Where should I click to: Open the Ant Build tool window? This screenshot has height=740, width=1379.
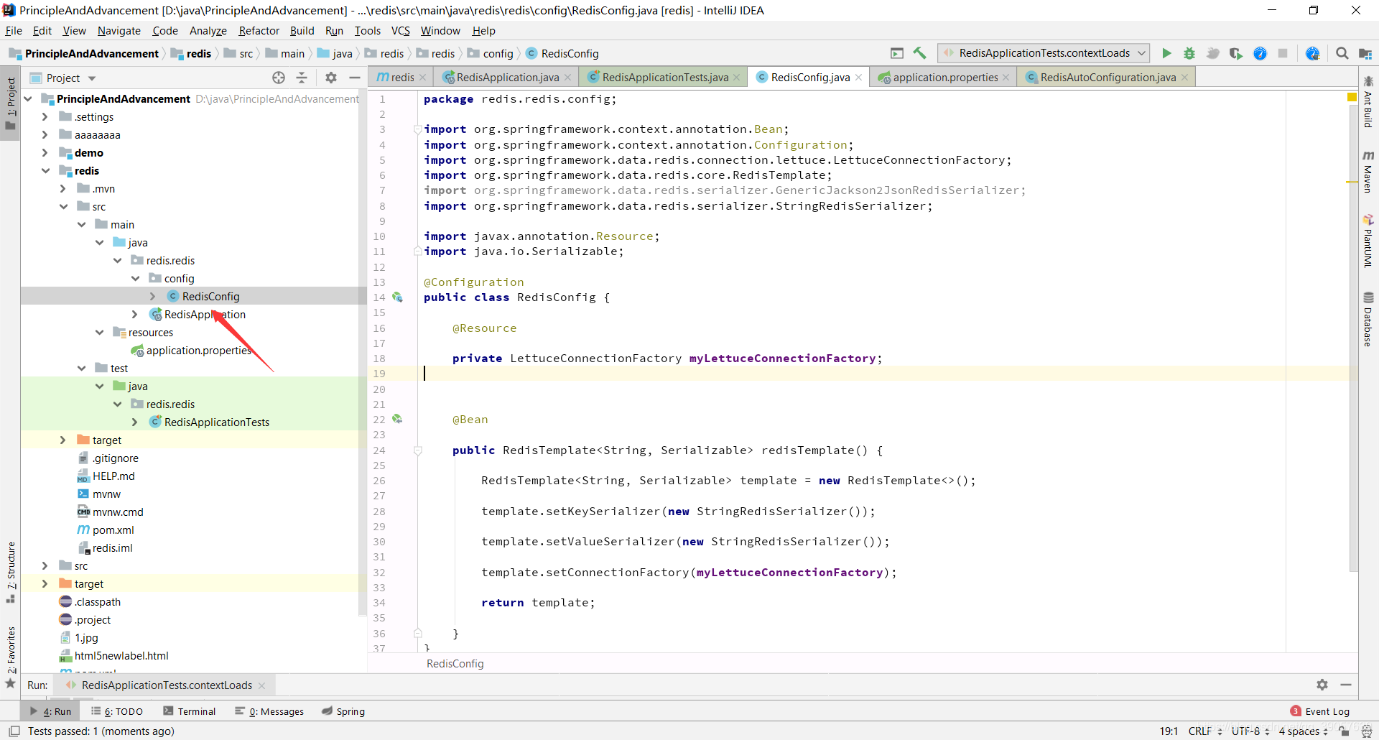click(x=1368, y=101)
